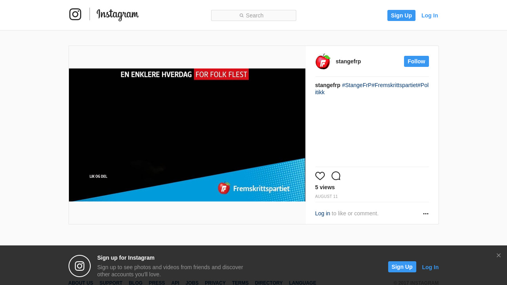Follow the stangefrp account

[416, 61]
